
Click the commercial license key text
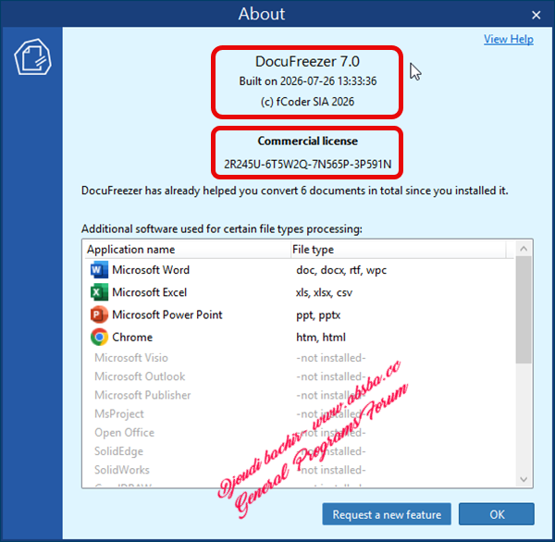click(x=308, y=165)
